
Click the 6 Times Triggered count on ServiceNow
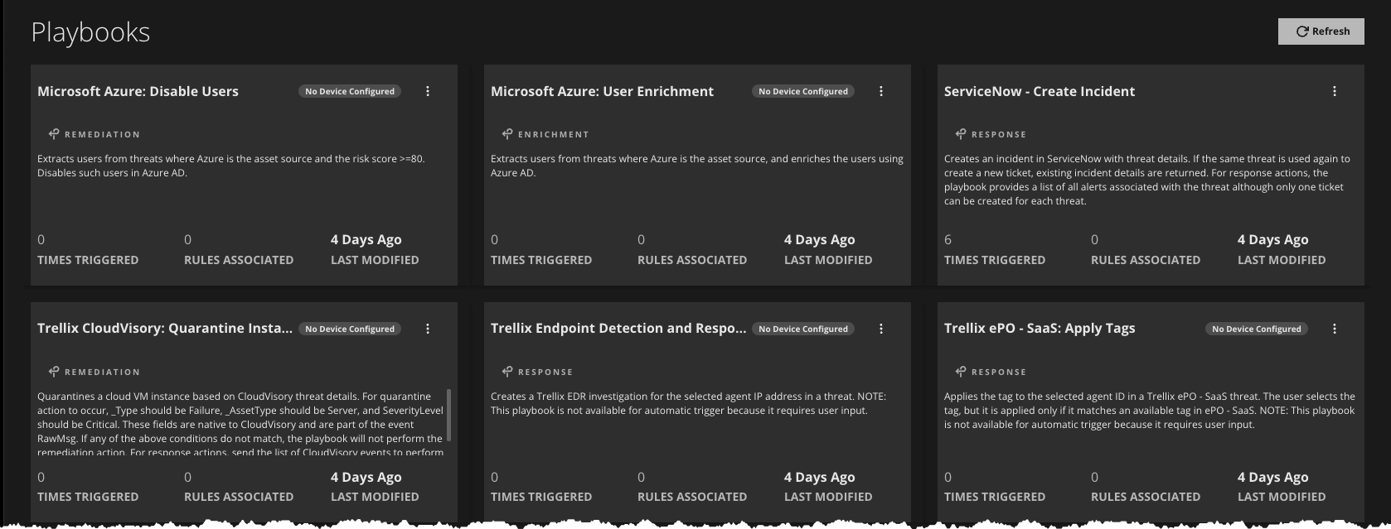[x=948, y=239]
